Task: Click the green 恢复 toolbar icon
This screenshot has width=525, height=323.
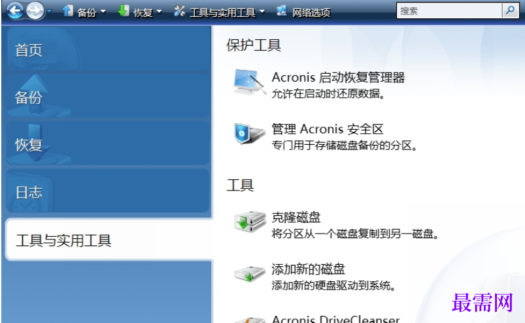Action: coord(124,11)
